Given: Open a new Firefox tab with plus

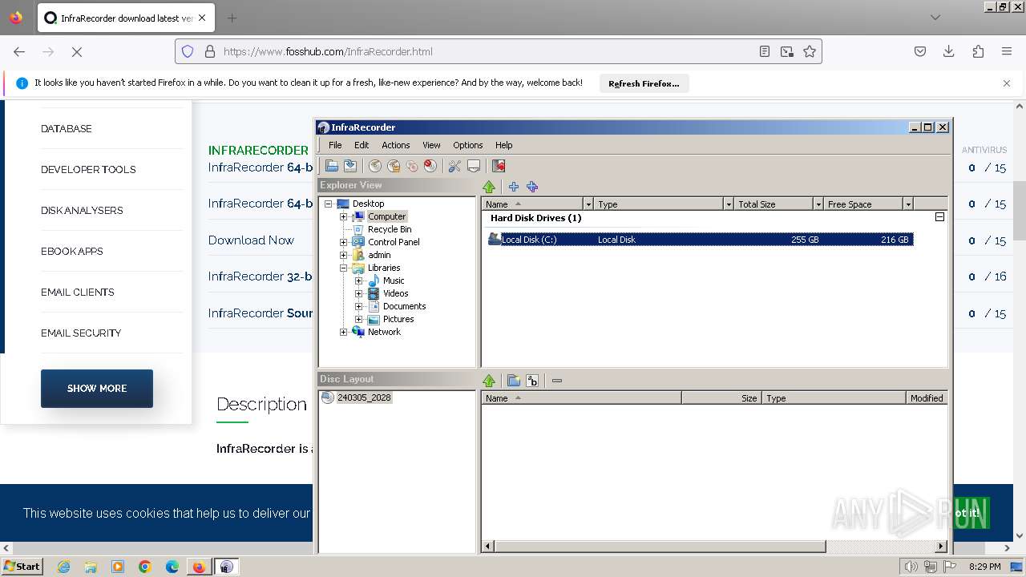Looking at the screenshot, I should click(232, 18).
